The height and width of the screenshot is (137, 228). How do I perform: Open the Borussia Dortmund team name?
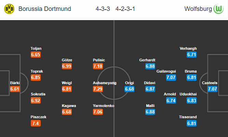pyautogui.click(x=45, y=9)
